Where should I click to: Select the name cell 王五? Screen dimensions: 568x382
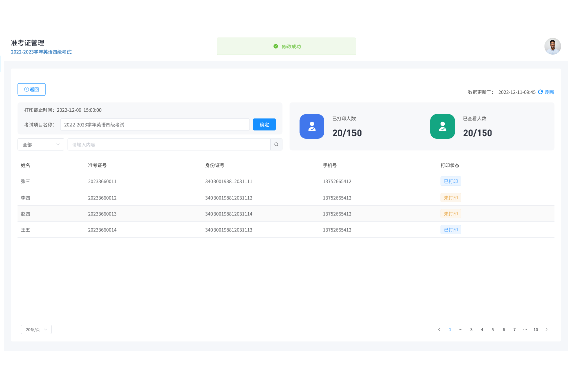coord(25,230)
